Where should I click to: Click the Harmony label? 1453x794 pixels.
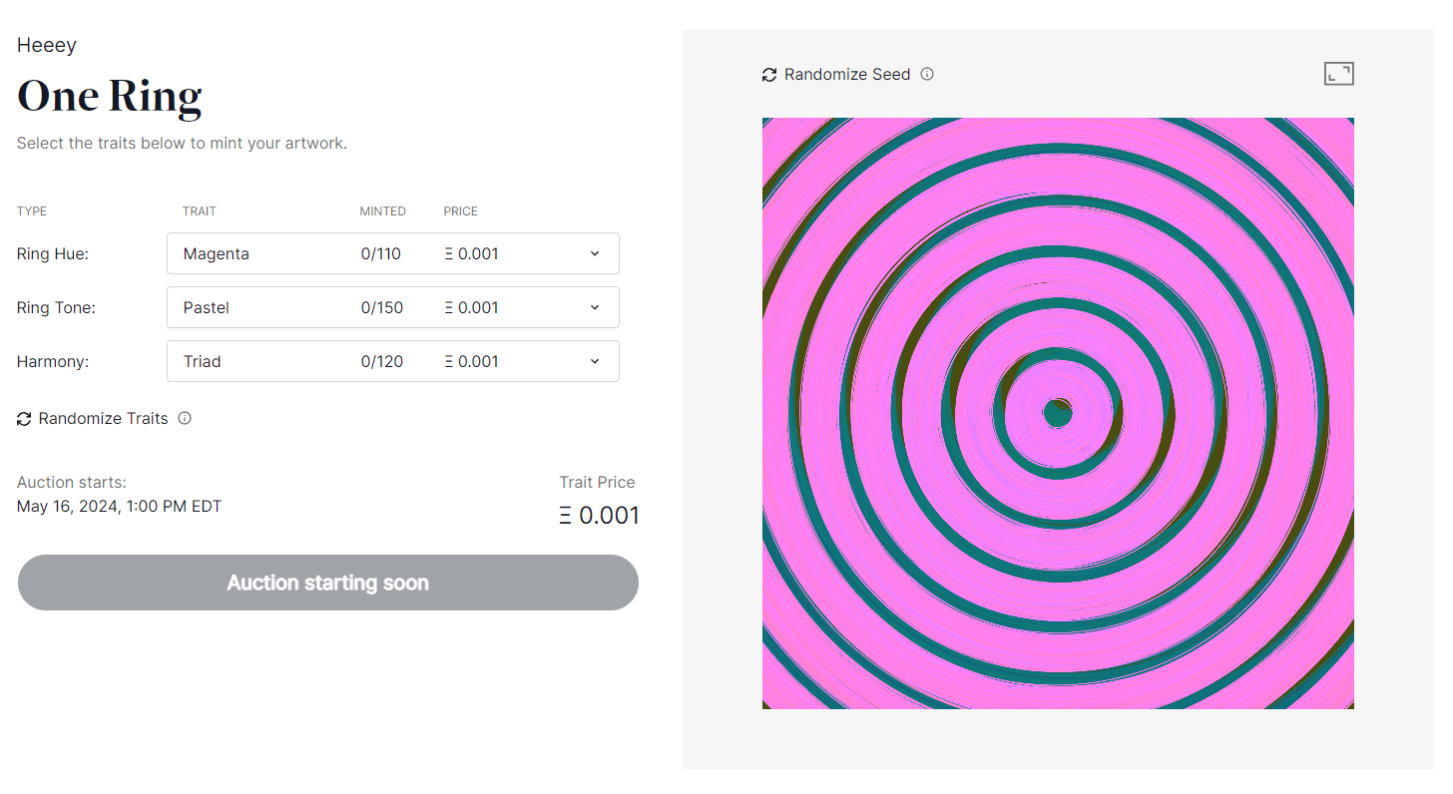coord(53,361)
